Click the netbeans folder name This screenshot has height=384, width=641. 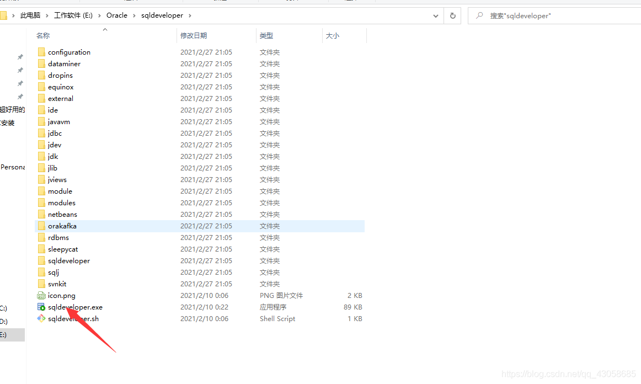pos(62,214)
